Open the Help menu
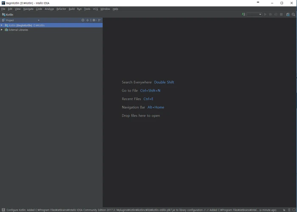The height and width of the screenshot is (212, 297). pyautogui.click(x=115, y=9)
